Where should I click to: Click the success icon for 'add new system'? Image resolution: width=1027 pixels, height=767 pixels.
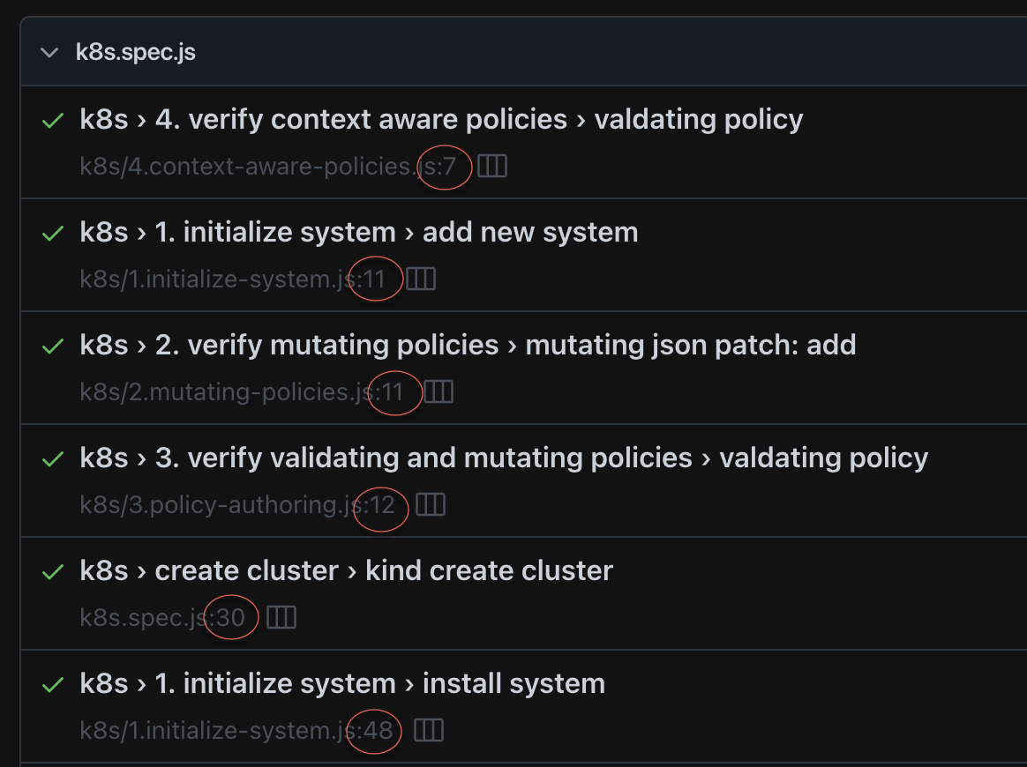(x=52, y=232)
